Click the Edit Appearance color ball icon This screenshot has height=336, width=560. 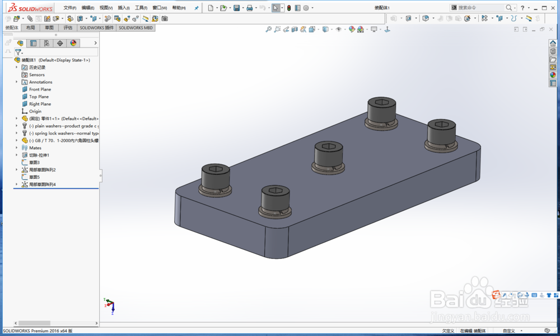point(352,29)
